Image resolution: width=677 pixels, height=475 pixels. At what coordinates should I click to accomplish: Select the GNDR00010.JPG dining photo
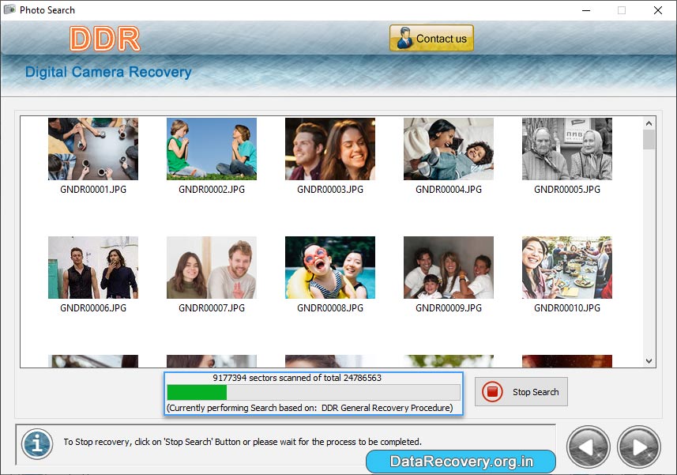(x=566, y=267)
